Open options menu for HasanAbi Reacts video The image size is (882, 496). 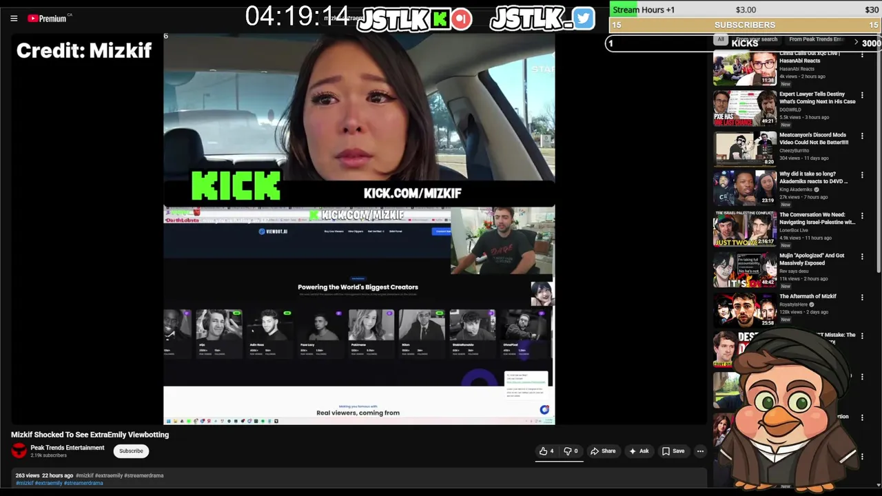coord(861,54)
